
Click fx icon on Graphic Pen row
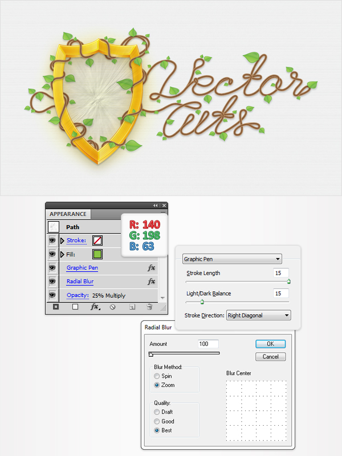pyautogui.click(x=151, y=268)
